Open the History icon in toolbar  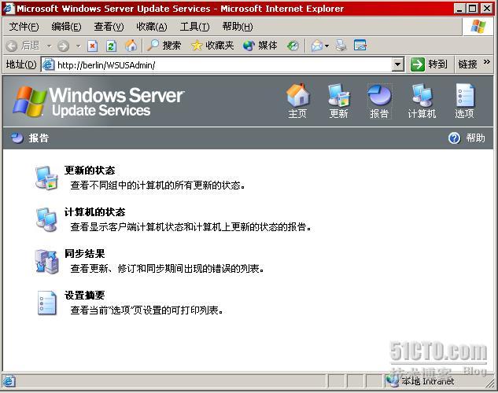click(x=293, y=46)
